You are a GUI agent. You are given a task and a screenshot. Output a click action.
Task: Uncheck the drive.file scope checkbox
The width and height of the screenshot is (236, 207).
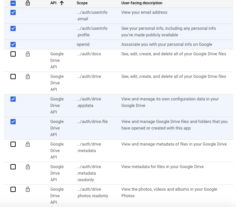coord(13,122)
